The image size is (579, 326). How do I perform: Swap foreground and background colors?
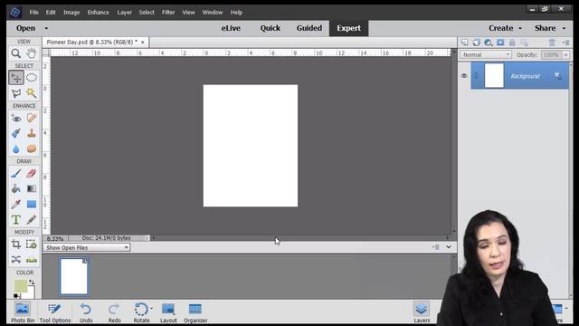(x=32, y=283)
